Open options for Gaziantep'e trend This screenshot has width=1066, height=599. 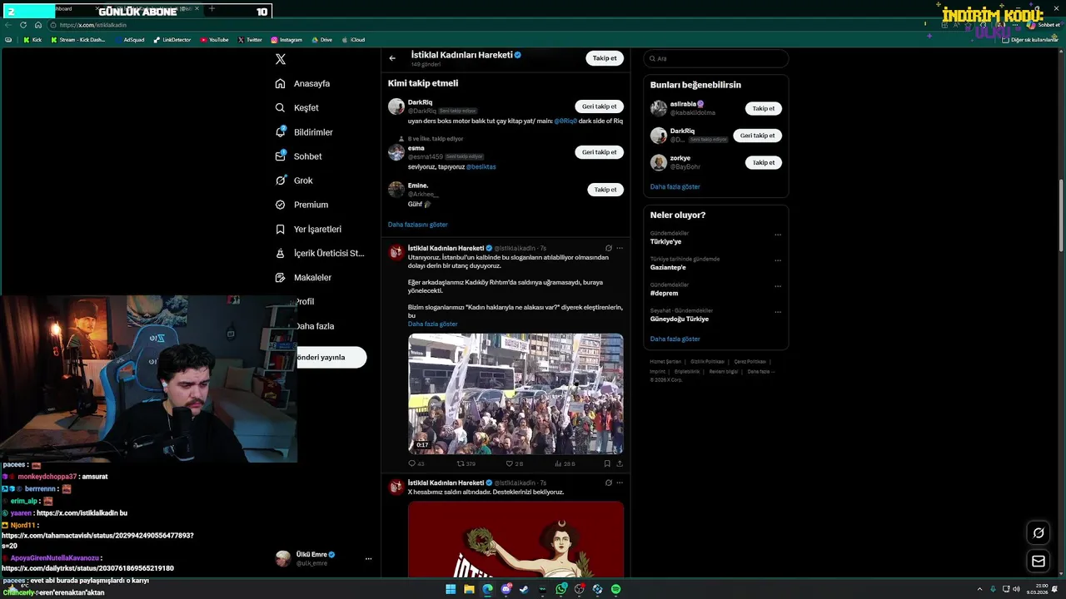778,260
